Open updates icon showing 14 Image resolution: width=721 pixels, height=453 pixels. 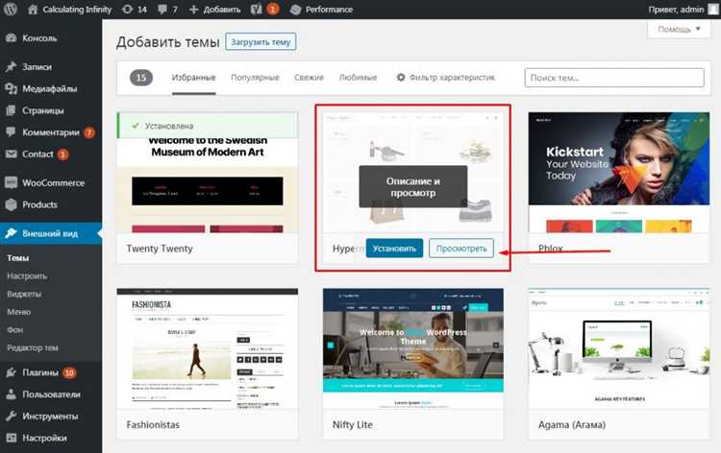point(127,10)
